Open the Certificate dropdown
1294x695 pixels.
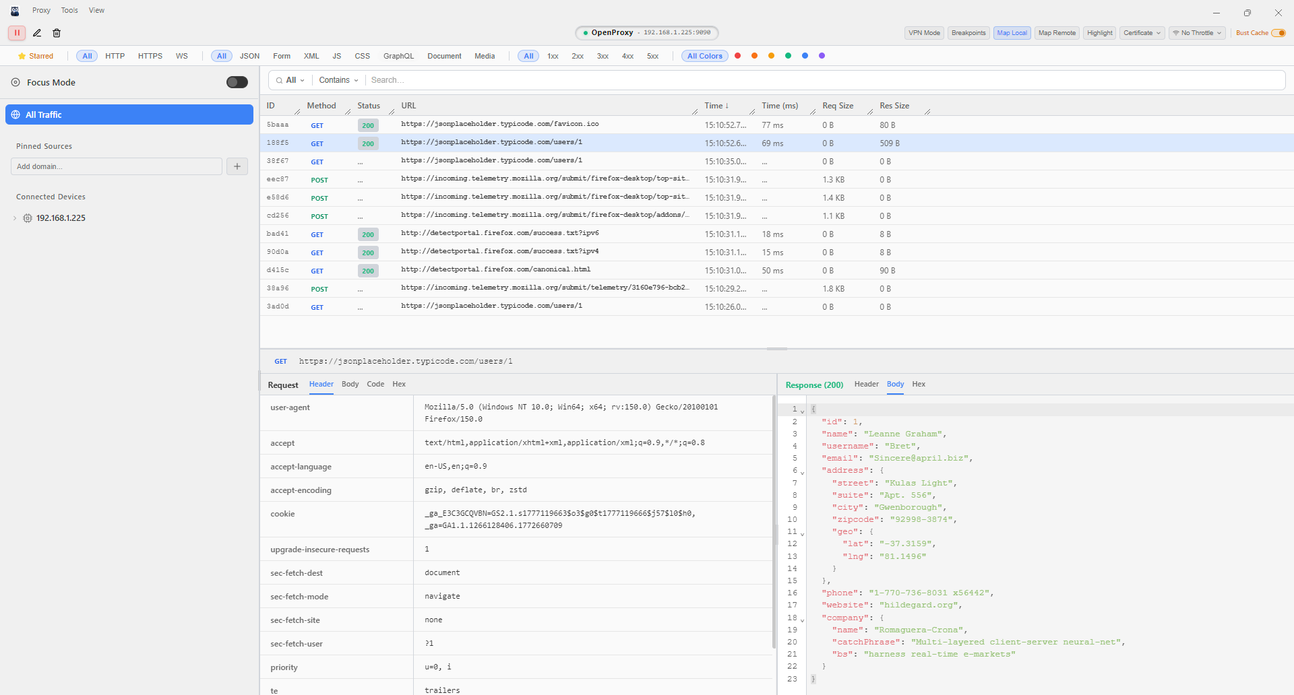[x=1142, y=33]
